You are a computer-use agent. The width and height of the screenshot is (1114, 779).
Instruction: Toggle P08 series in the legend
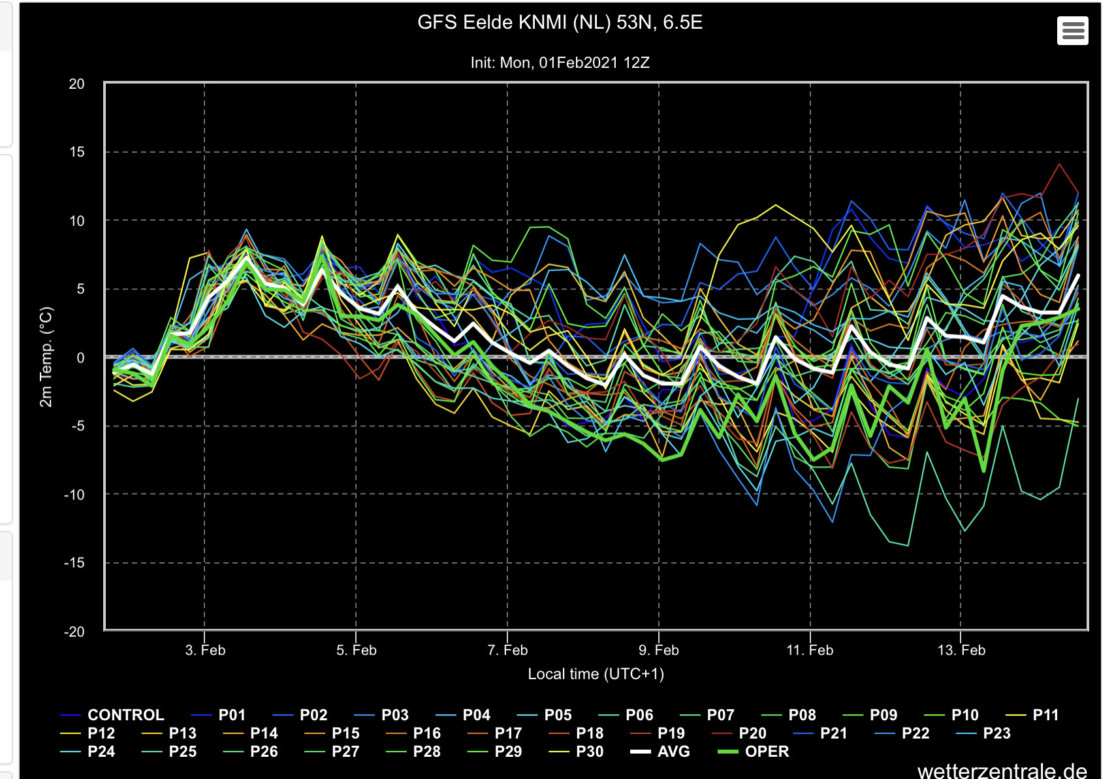click(x=789, y=715)
